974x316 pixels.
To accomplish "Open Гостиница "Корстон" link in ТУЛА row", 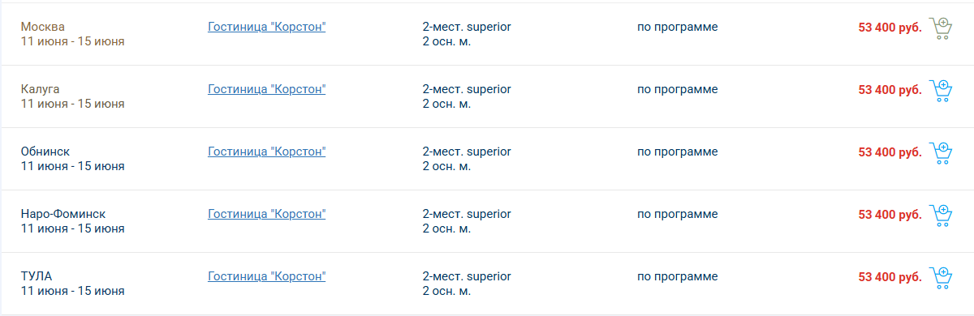I will coord(266,276).
